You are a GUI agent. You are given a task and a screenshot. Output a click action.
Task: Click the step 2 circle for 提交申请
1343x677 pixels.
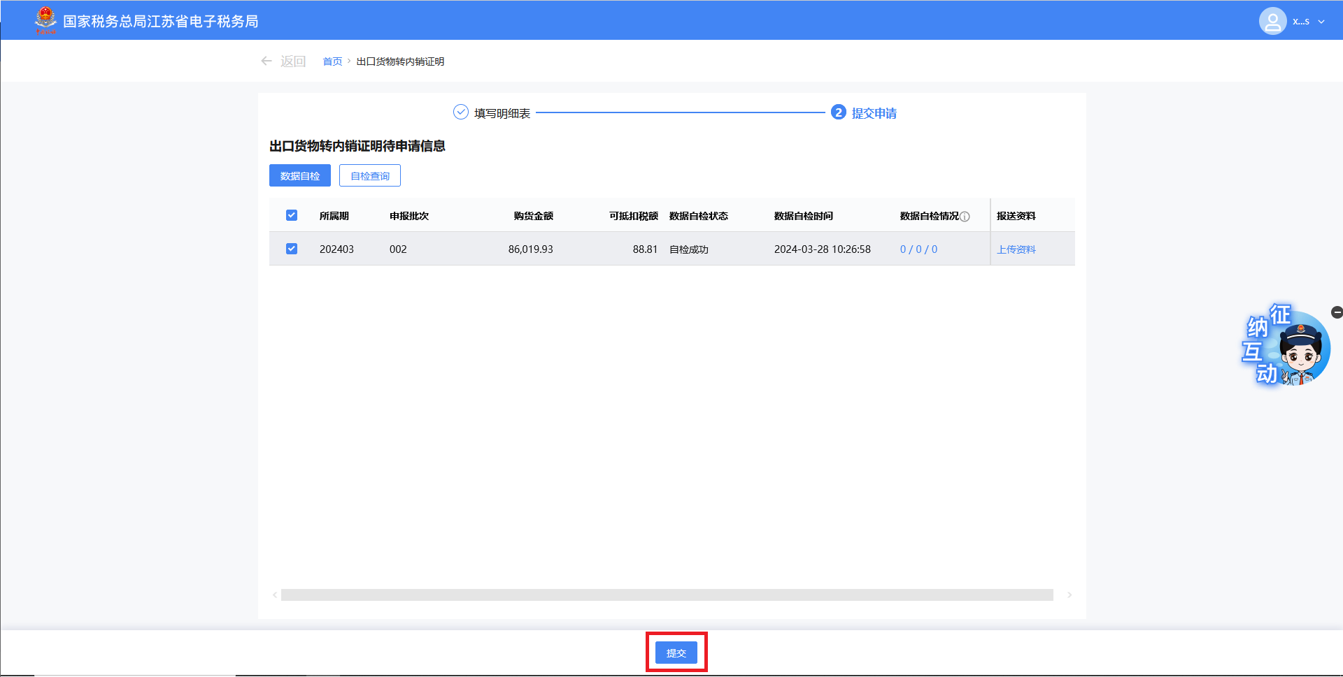tap(838, 112)
